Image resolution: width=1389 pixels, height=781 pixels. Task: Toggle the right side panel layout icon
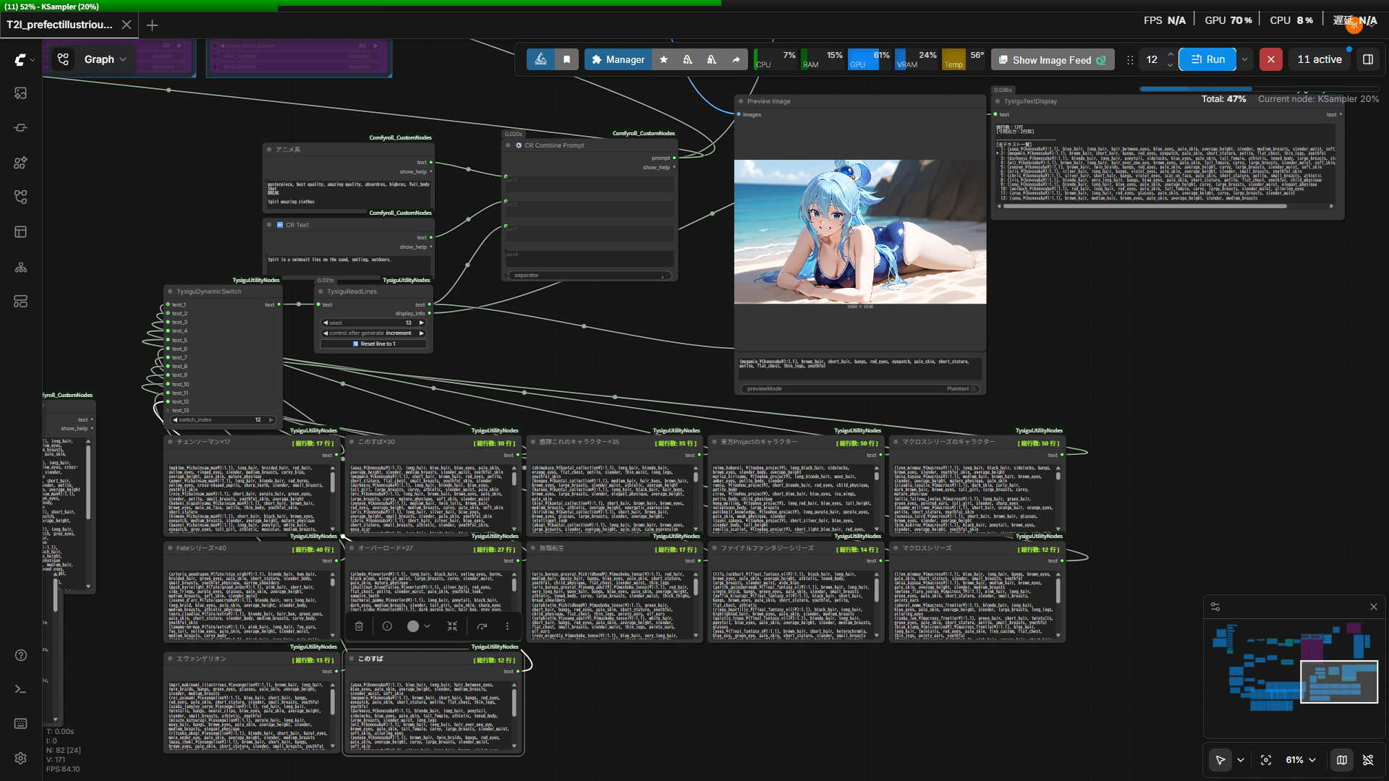point(1368,59)
